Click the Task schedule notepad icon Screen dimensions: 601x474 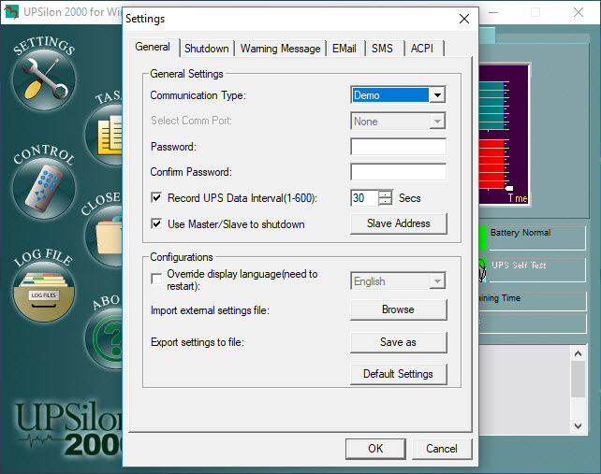(104, 135)
